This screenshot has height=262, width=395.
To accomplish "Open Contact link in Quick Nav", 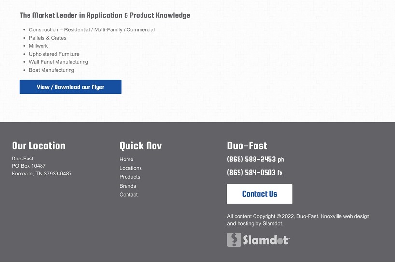I will pyautogui.click(x=128, y=195).
